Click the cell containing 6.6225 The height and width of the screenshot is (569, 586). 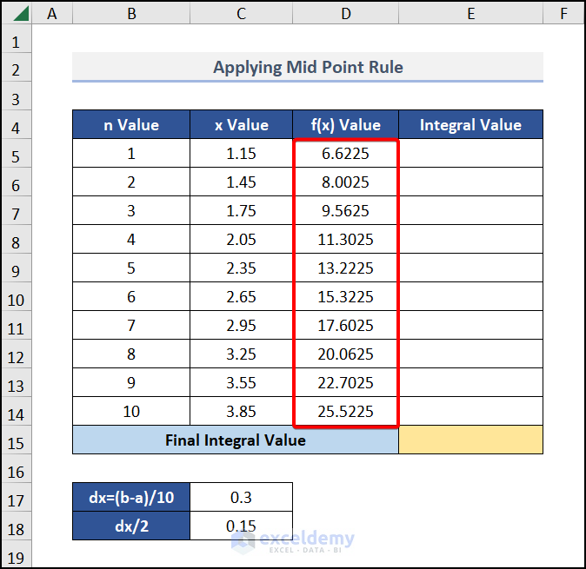pyautogui.click(x=346, y=154)
